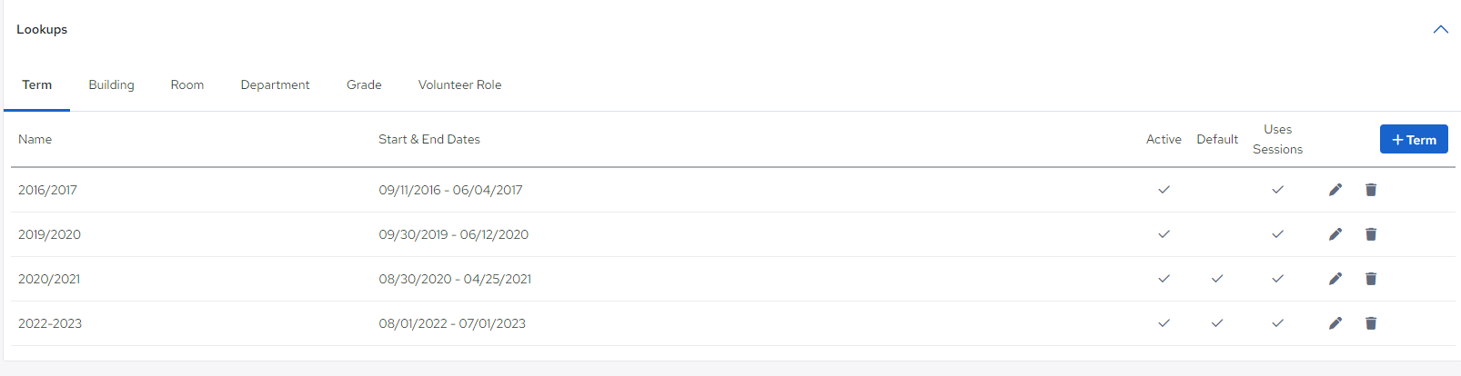The image size is (1461, 376).
Task: Edit the 2016/2017 term with pencil icon
Action: point(1335,190)
